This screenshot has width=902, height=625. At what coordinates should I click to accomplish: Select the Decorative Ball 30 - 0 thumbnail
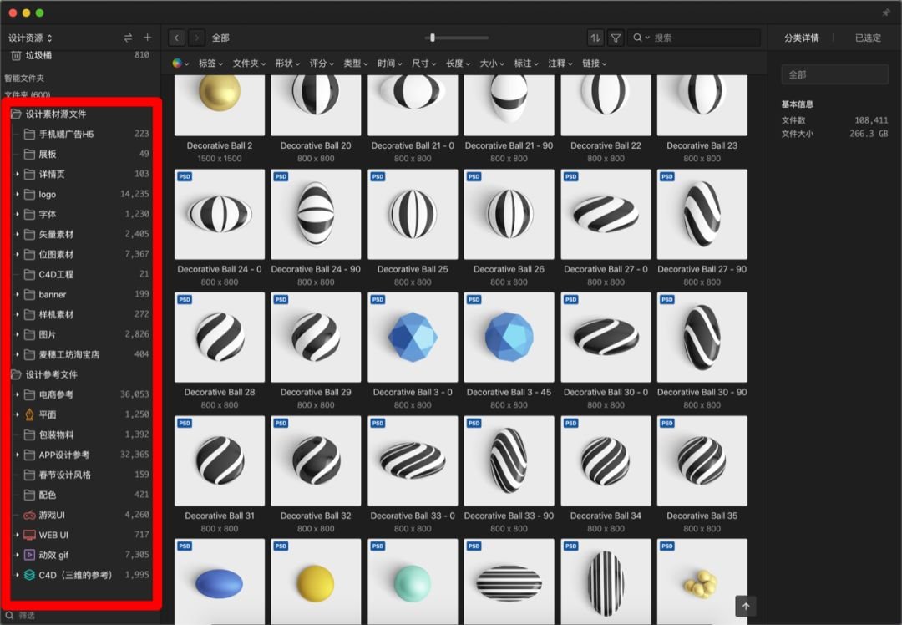click(606, 338)
